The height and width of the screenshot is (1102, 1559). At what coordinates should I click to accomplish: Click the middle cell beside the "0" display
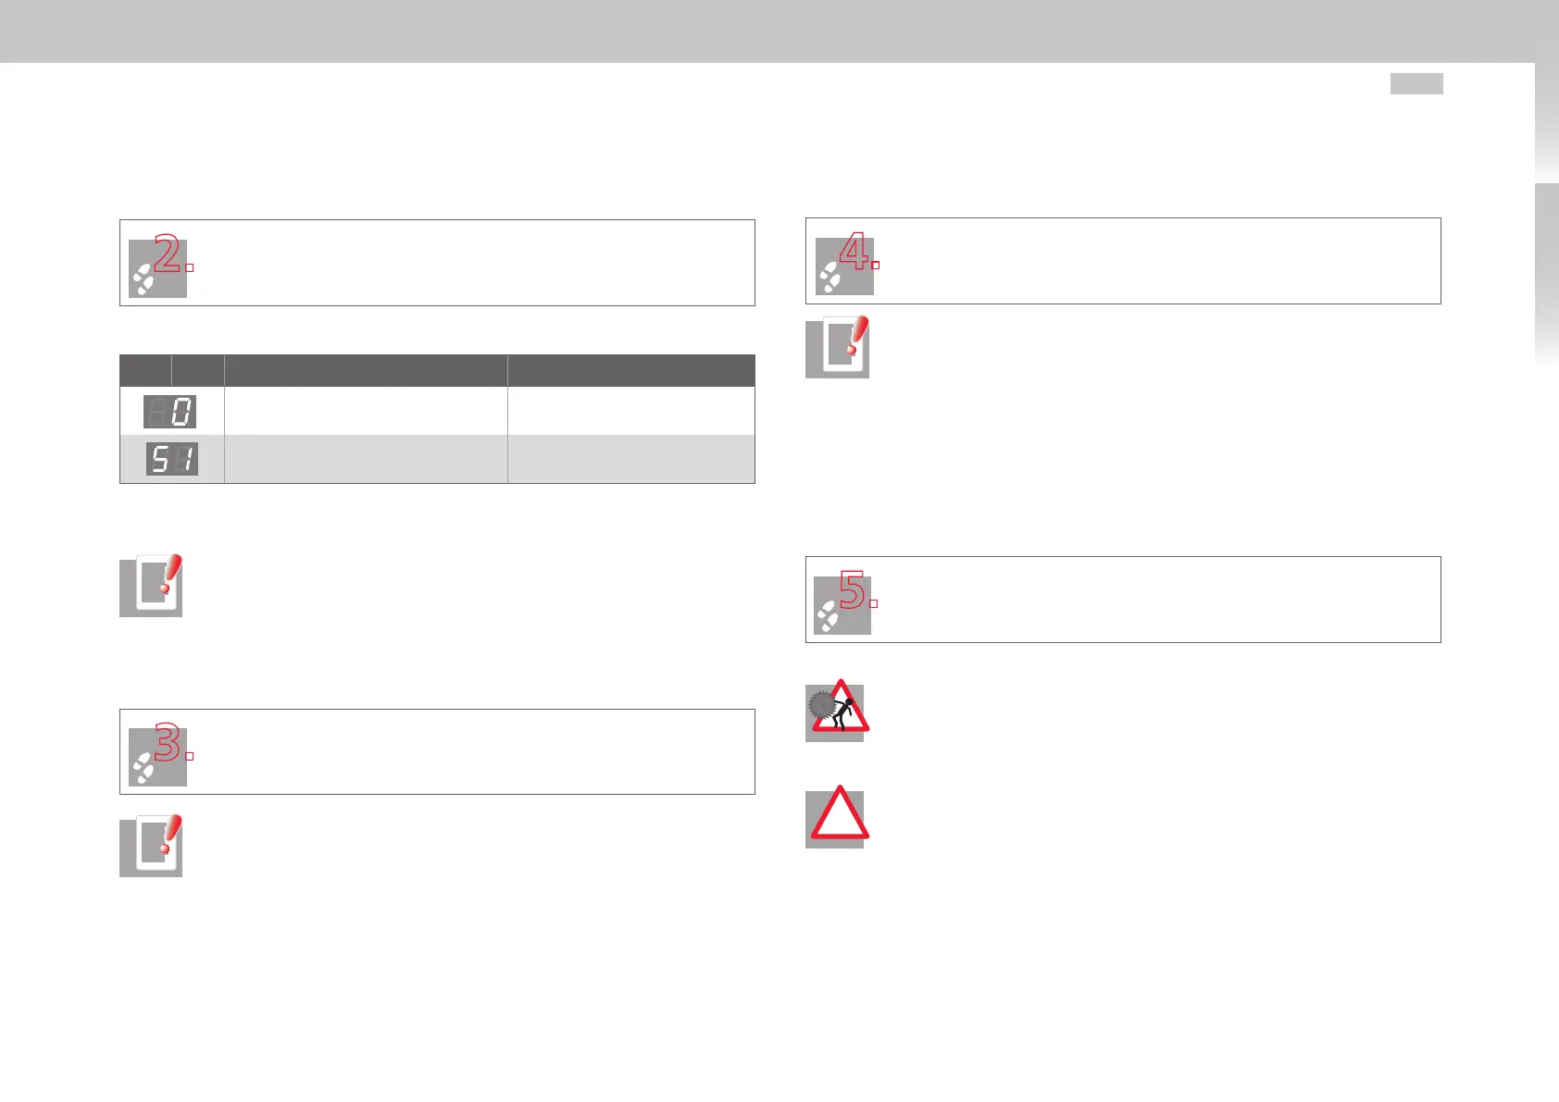(366, 411)
